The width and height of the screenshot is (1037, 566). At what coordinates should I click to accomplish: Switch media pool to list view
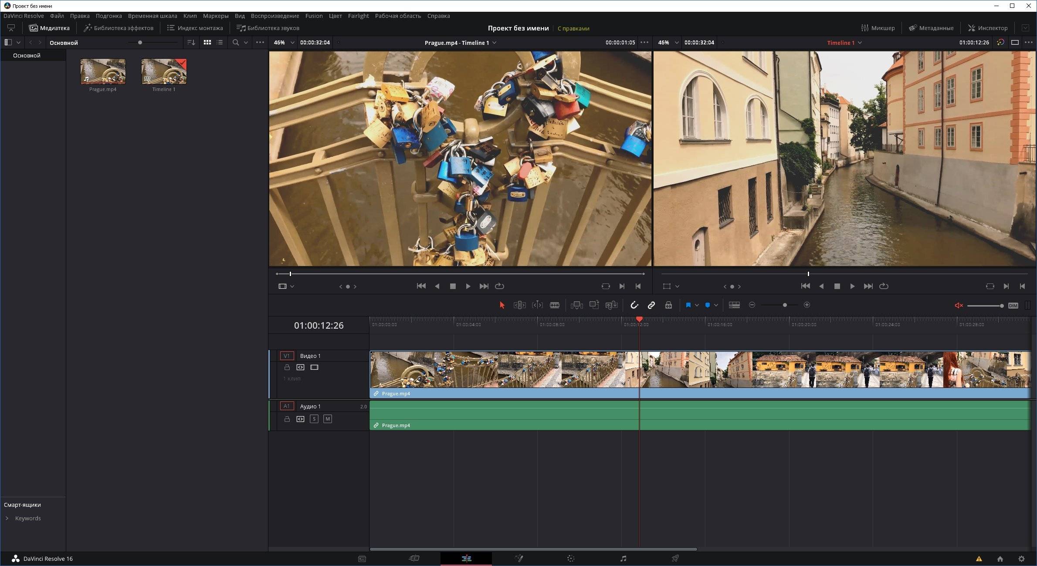click(x=220, y=43)
